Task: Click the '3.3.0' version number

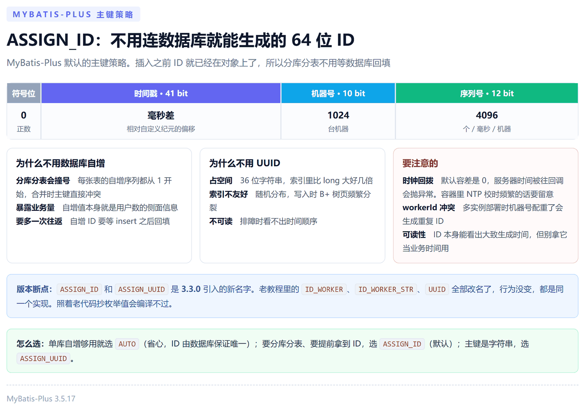Action: [x=191, y=289]
